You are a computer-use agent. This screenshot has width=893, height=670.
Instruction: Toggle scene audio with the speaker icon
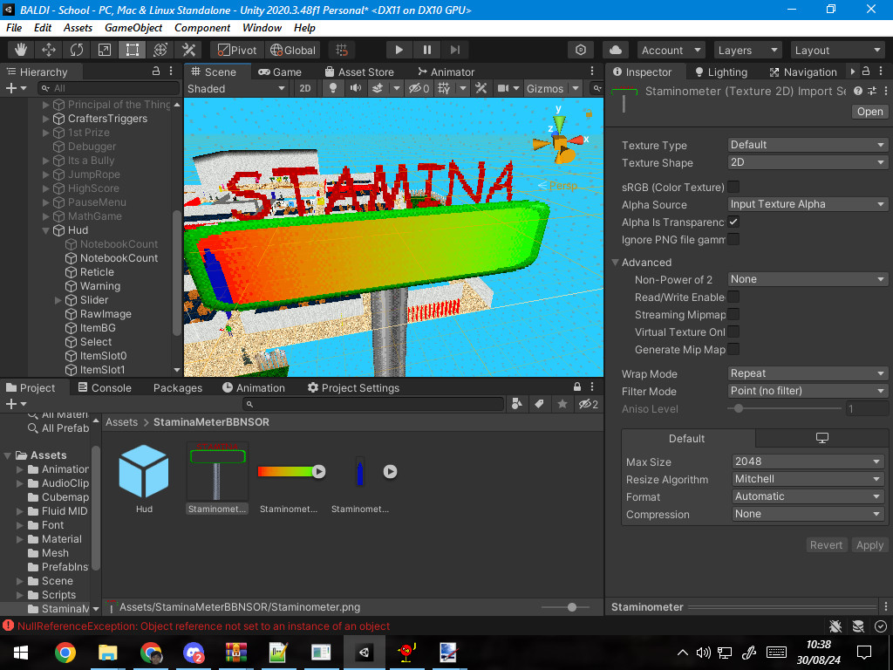[356, 88]
